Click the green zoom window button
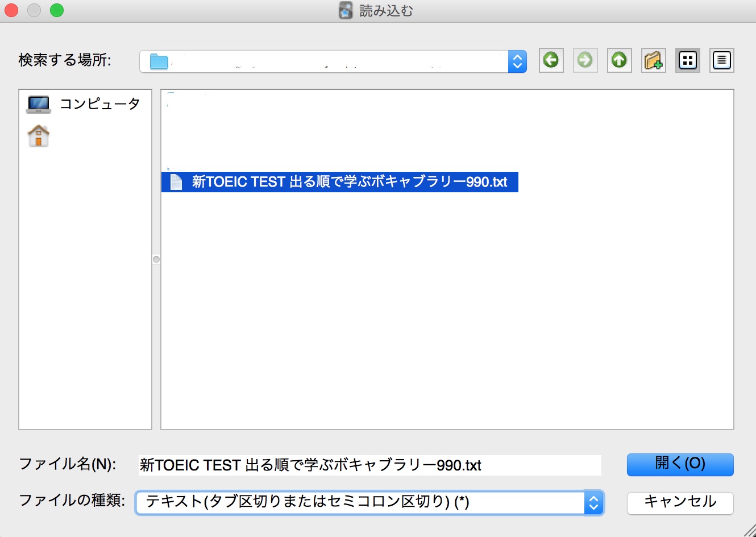Image resolution: width=756 pixels, height=537 pixels. point(57,10)
